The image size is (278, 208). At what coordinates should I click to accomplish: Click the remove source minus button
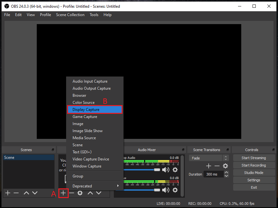click(x=72, y=193)
